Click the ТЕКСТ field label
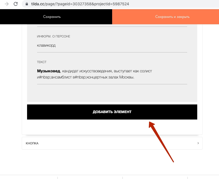219x179 pixels. (42, 62)
